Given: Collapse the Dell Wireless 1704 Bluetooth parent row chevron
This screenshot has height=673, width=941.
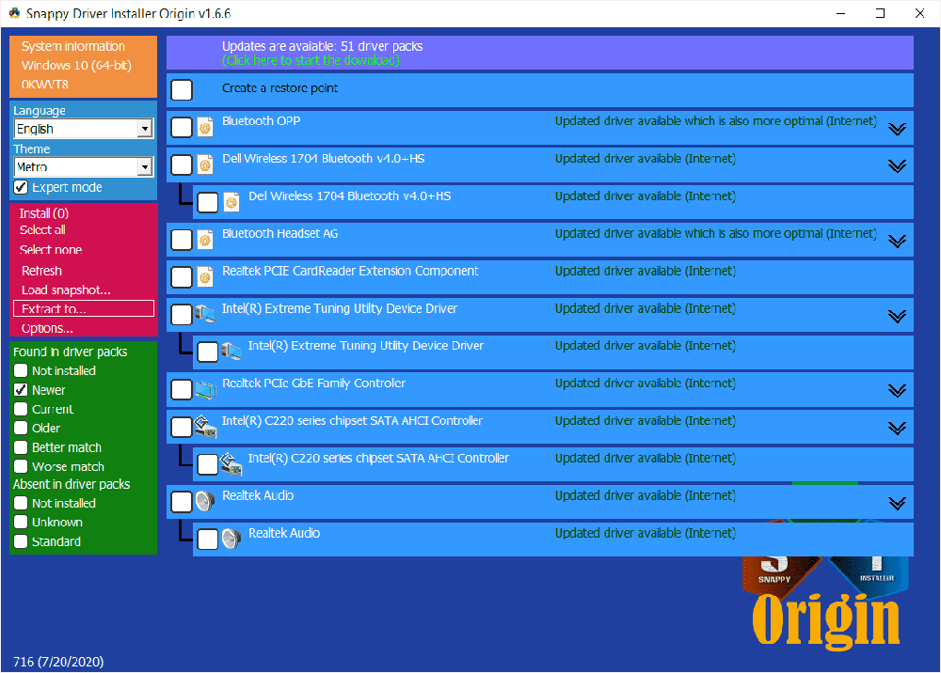Looking at the screenshot, I should tap(897, 166).
